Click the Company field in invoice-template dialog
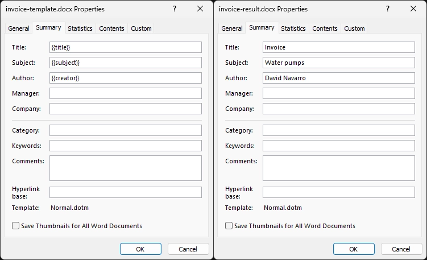The height and width of the screenshot is (260, 427). click(126, 109)
